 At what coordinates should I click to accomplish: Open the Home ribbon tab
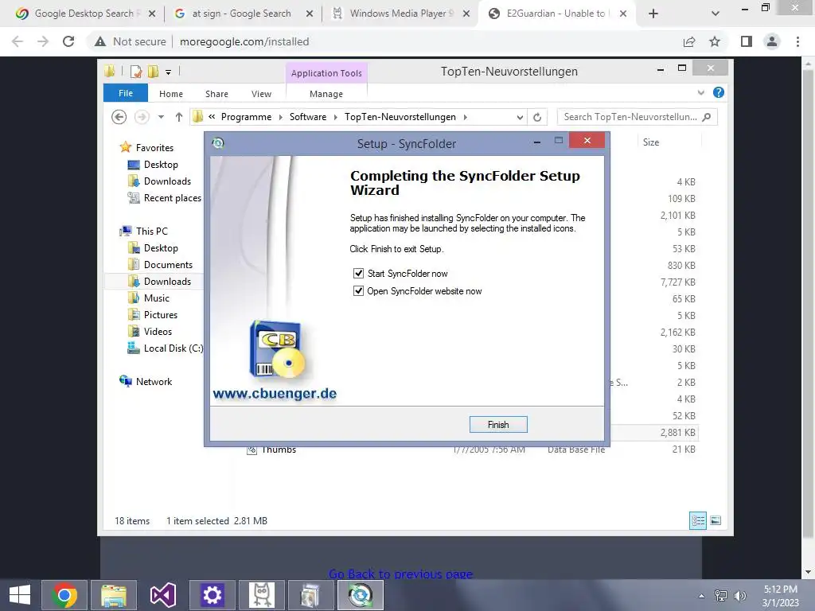(x=171, y=94)
